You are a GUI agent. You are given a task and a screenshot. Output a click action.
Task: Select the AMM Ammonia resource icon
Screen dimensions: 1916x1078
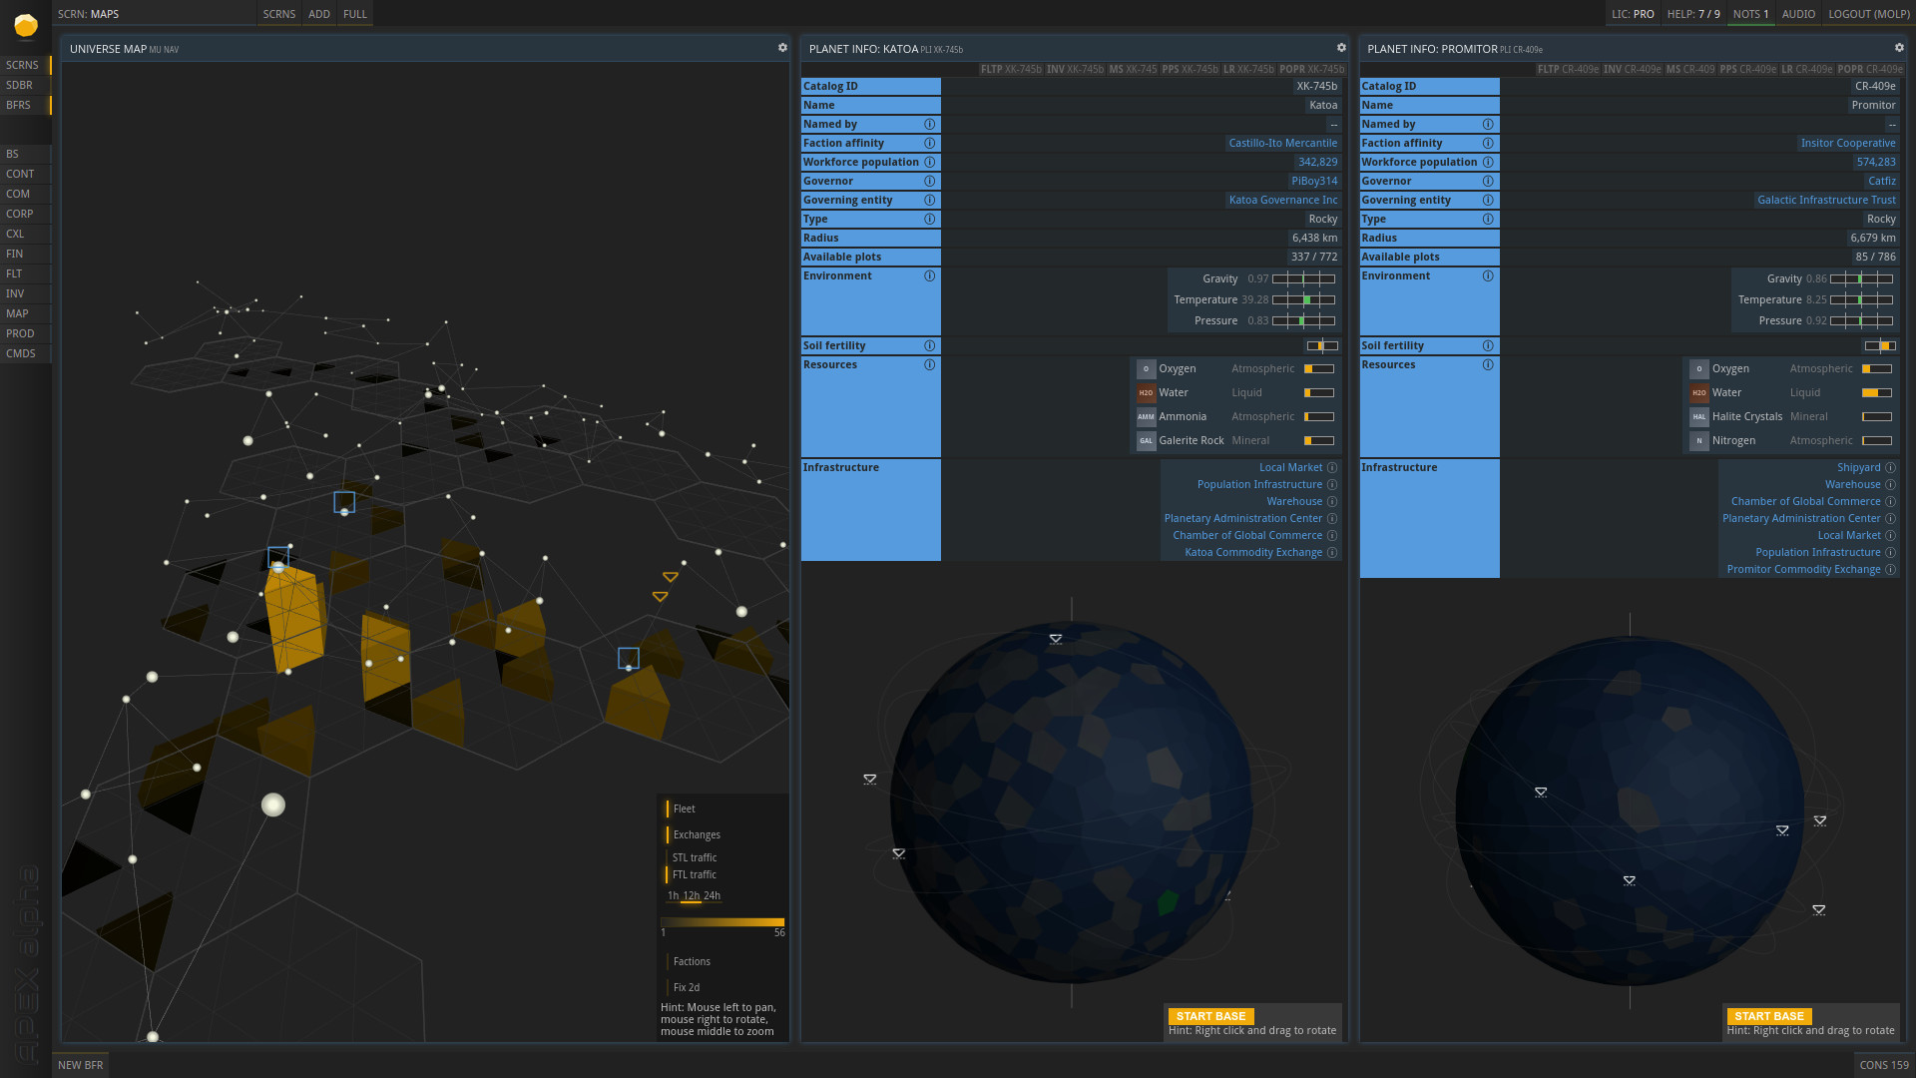point(1145,416)
